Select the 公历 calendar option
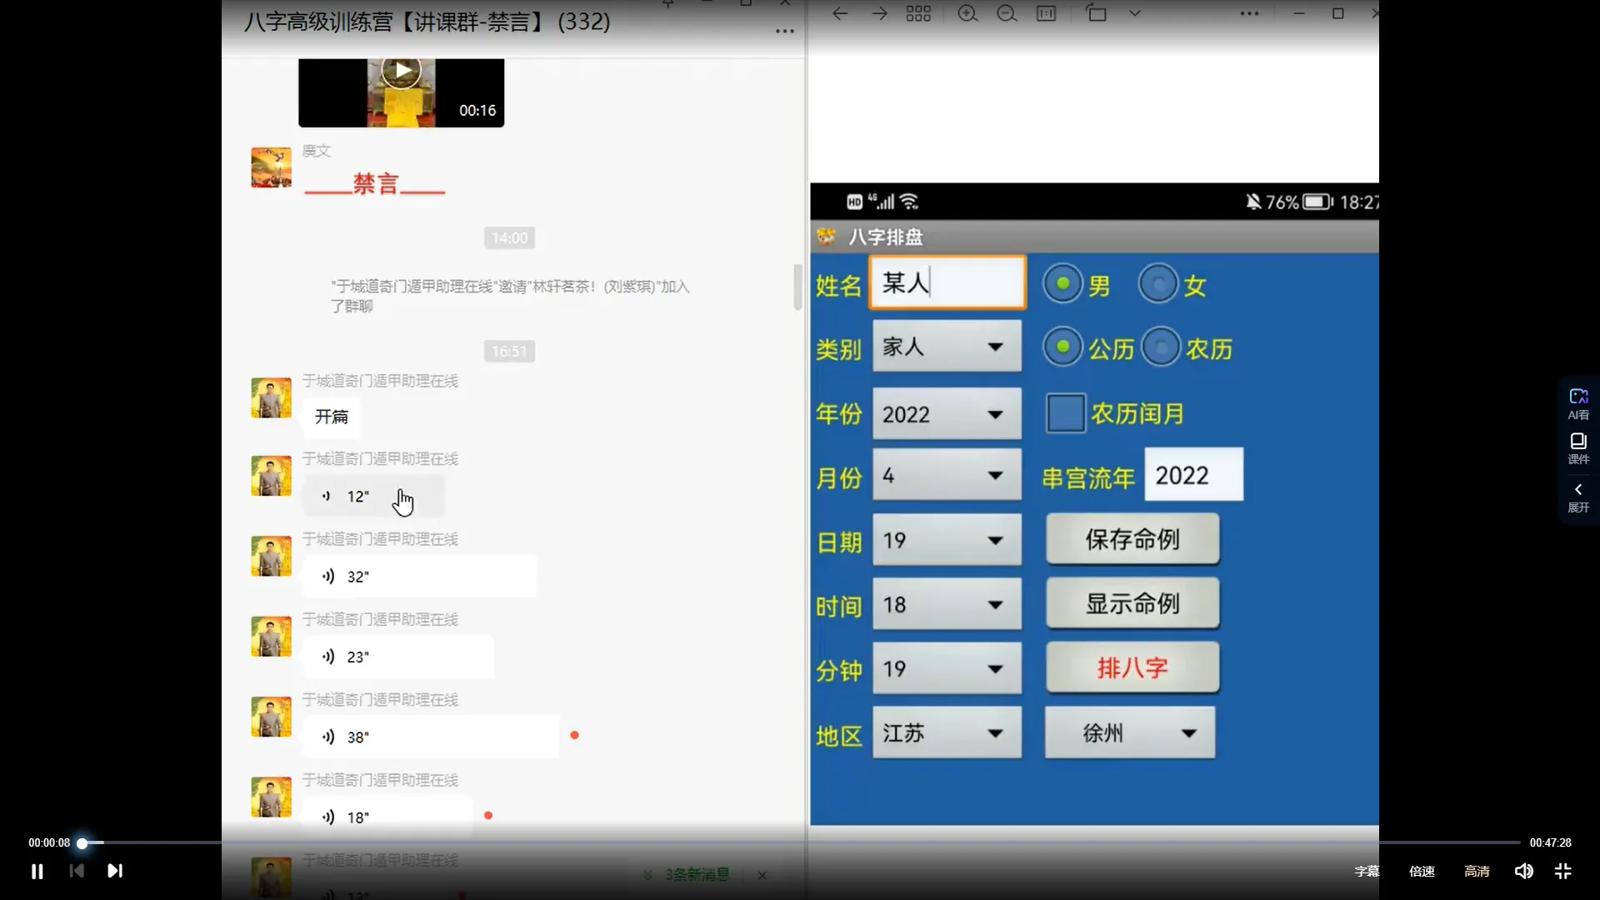This screenshot has height=900, width=1600. [x=1062, y=347]
